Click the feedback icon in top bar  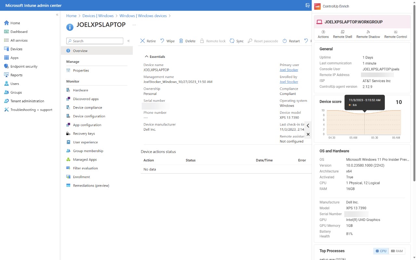click(307, 6)
